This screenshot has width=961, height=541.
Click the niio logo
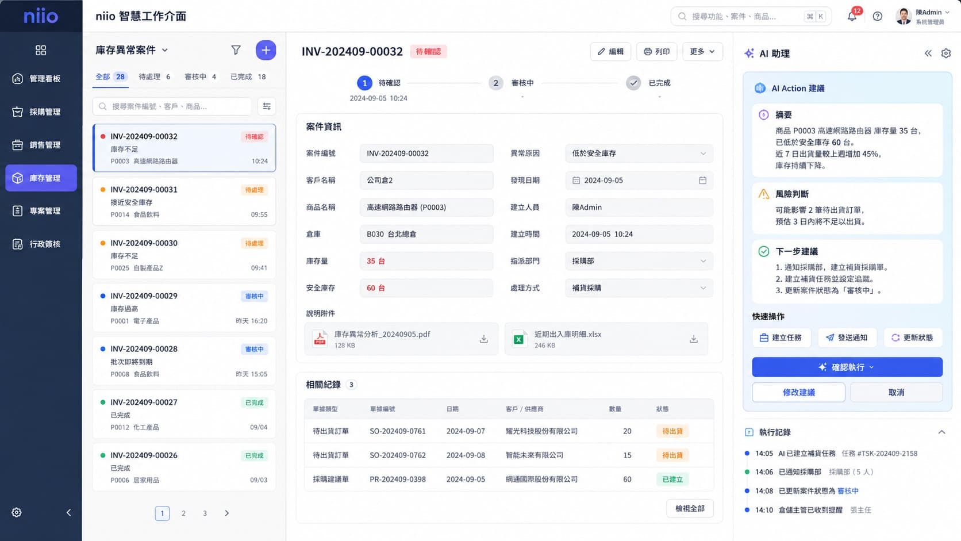click(x=41, y=16)
